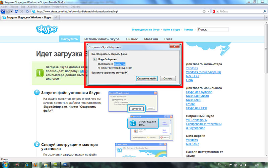Image resolution: width=268 pixels, height=168 pixels.
Task: Open the history dropdown next to navigation arrows
Action: tap(12, 11)
